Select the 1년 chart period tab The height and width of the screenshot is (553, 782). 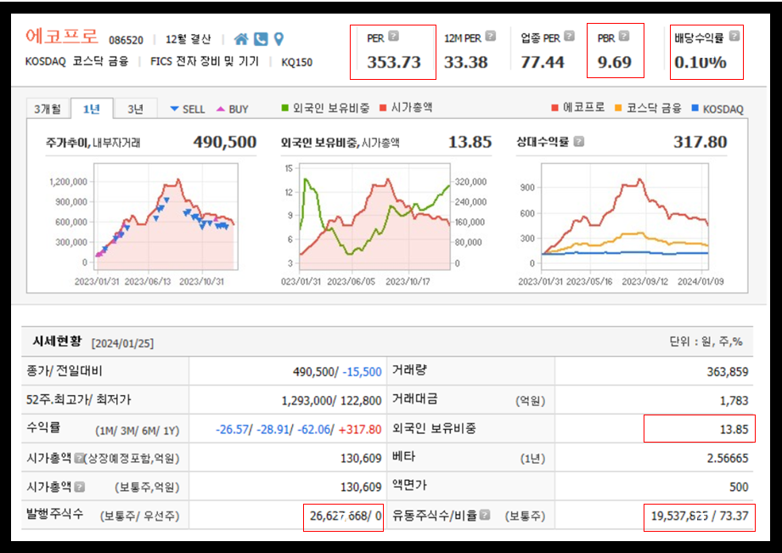(92, 109)
